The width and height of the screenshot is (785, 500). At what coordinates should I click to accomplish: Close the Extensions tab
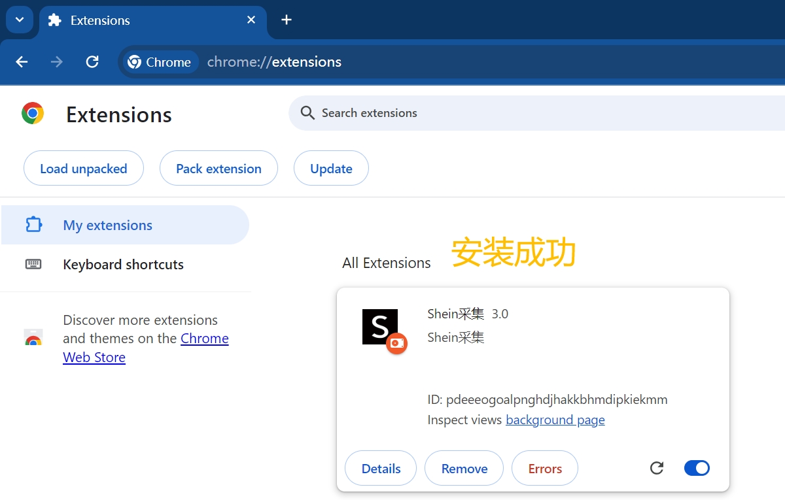251,20
